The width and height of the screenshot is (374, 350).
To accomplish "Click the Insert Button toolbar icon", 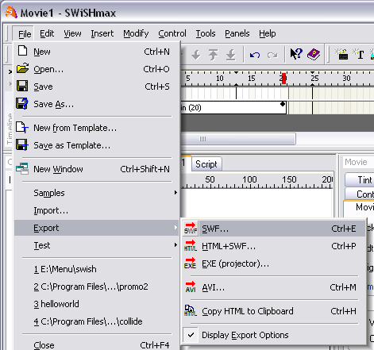I will 341,54.
